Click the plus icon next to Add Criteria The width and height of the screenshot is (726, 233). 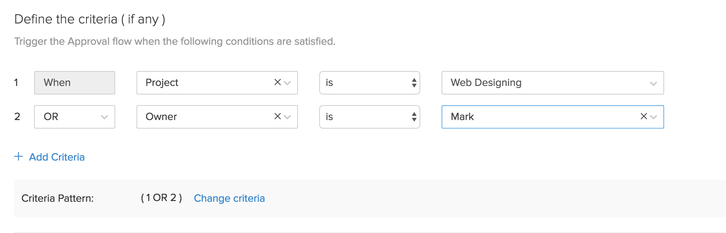tap(18, 157)
